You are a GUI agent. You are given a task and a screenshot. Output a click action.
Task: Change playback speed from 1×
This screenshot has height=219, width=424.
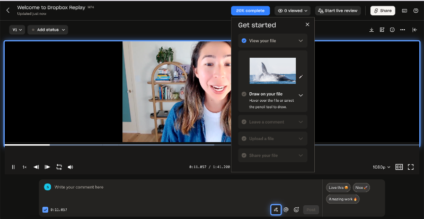click(x=24, y=167)
